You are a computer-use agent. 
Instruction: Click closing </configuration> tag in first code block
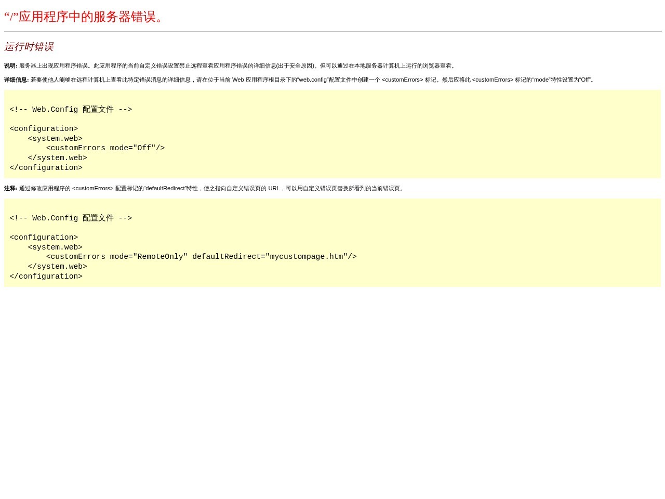pos(46,168)
